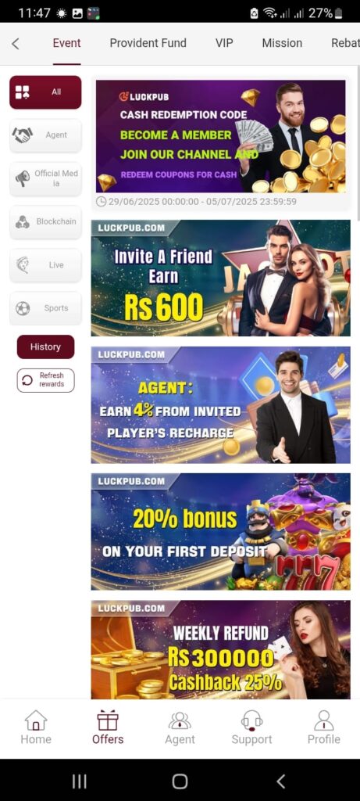Screen dimensions: 360x801
Task: Tap the back arrow in header
Action: pyautogui.click(x=16, y=44)
